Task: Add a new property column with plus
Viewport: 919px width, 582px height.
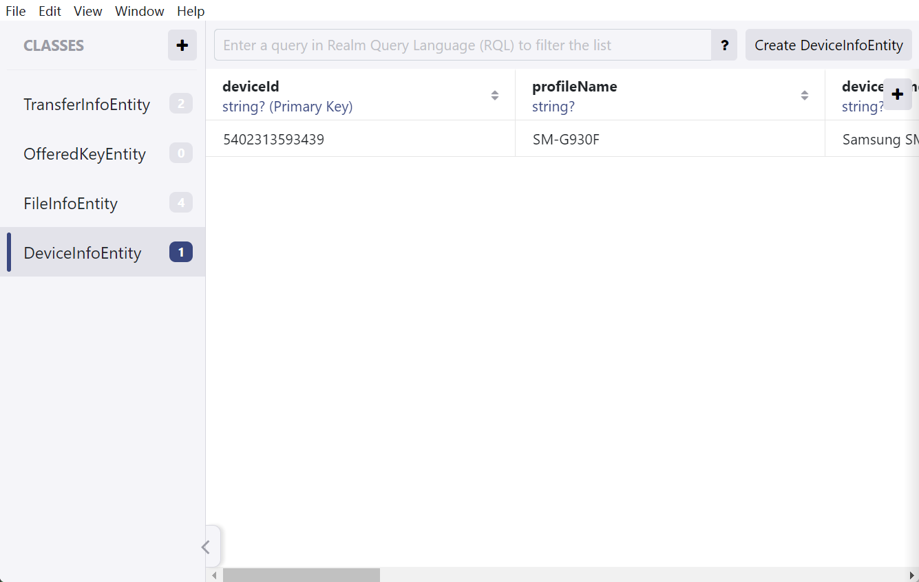Action: coord(898,94)
